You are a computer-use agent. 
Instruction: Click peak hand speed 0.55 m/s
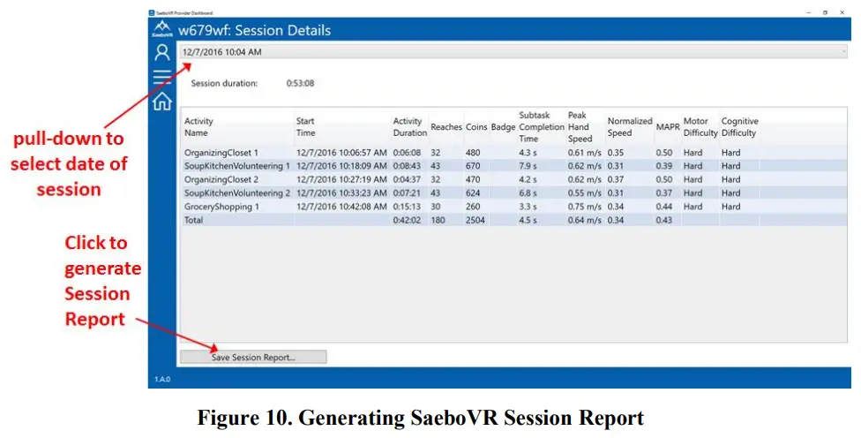click(584, 193)
